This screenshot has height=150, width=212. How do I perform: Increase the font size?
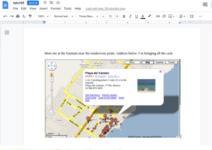[x=117, y=16]
